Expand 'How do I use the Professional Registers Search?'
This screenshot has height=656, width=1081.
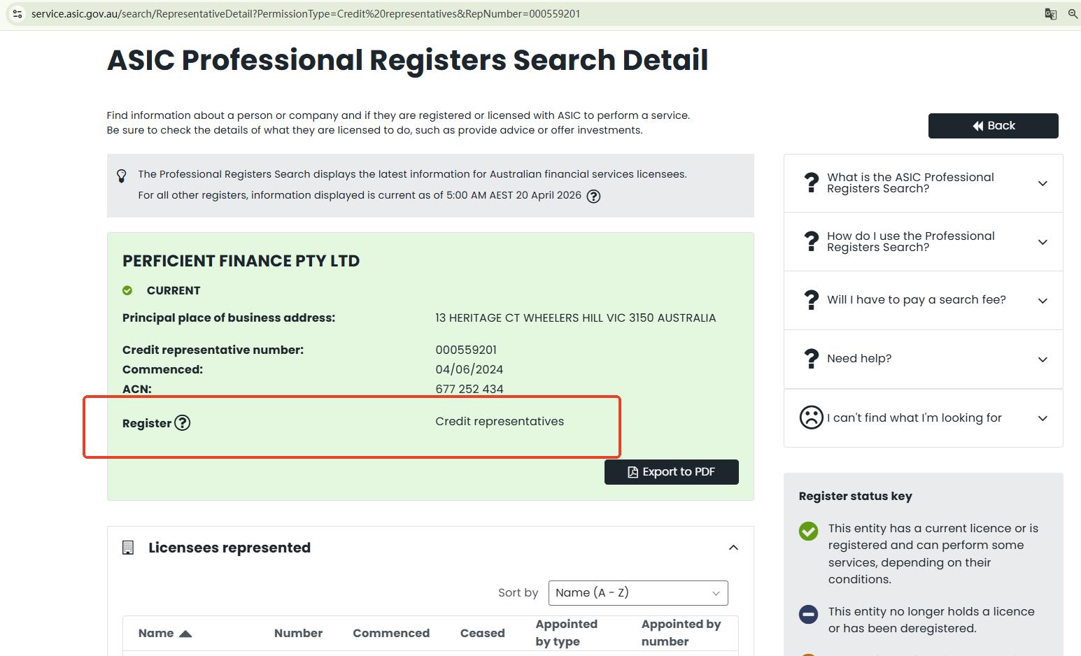coord(1043,242)
